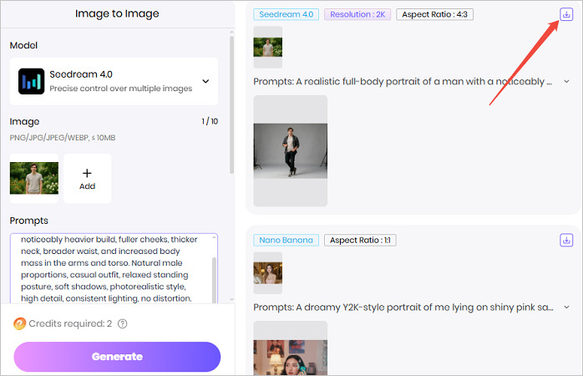This screenshot has width=583, height=376.
Task: Click the Model section label
Action: pyautogui.click(x=23, y=45)
